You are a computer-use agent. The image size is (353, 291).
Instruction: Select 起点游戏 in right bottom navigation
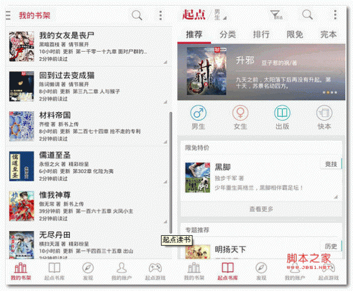point(328,271)
